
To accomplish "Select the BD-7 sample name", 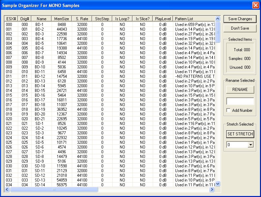I will click(39, 53).
